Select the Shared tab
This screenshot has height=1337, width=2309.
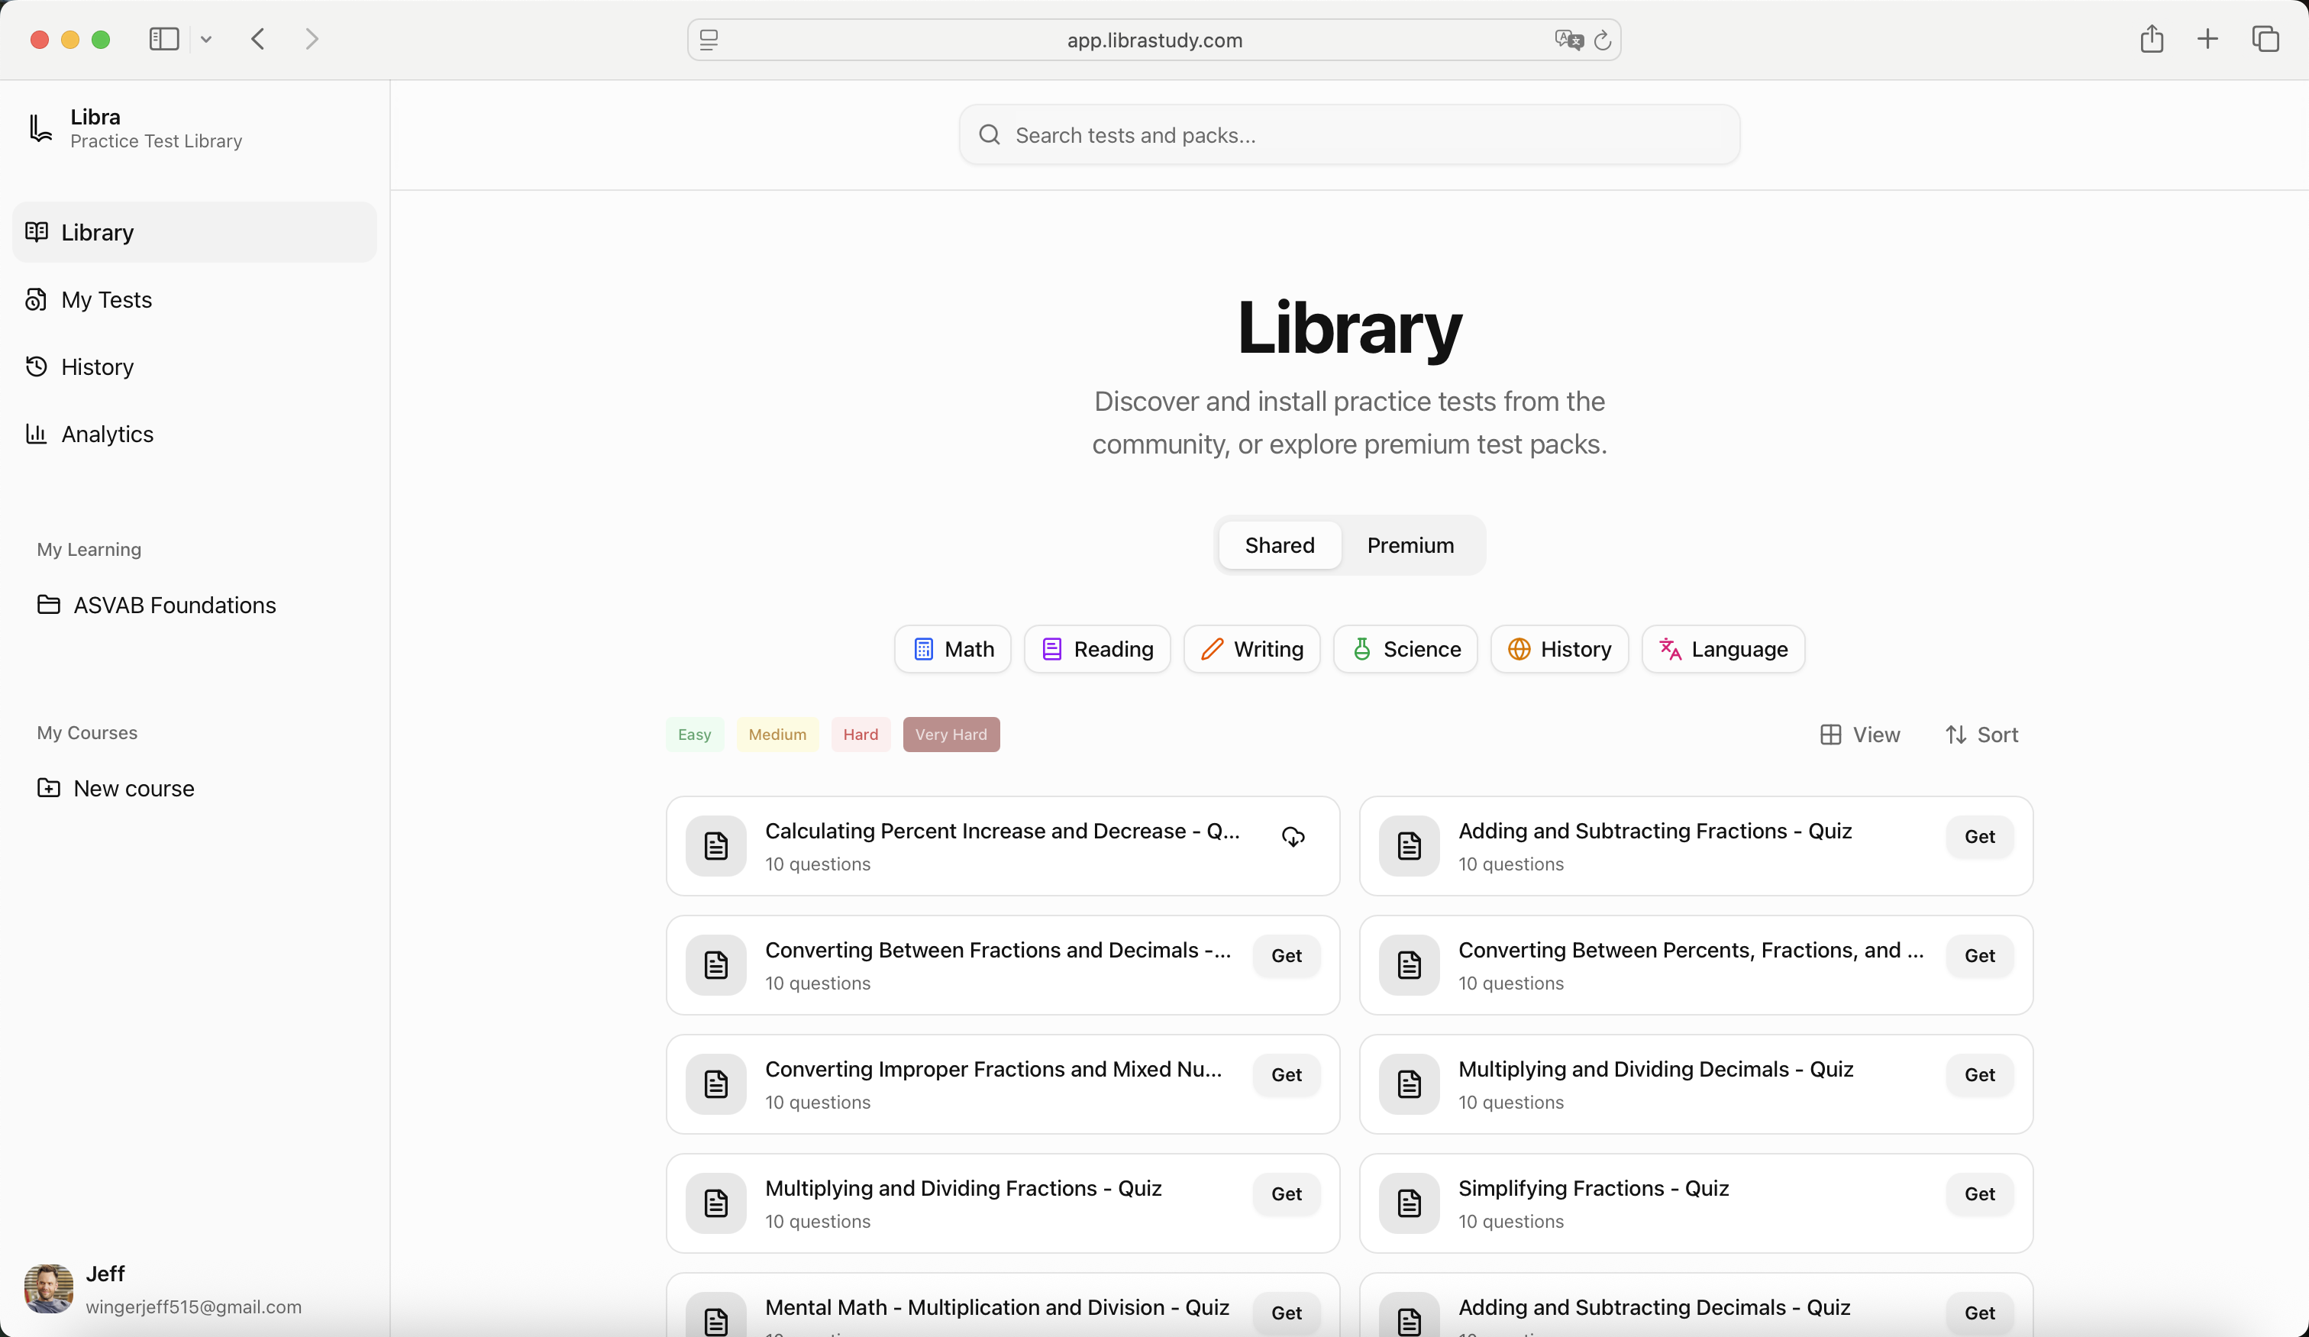(x=1279, y=545)
